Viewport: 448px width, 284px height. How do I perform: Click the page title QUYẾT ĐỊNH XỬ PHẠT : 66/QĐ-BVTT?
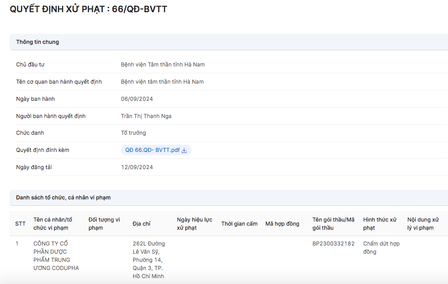88,9
